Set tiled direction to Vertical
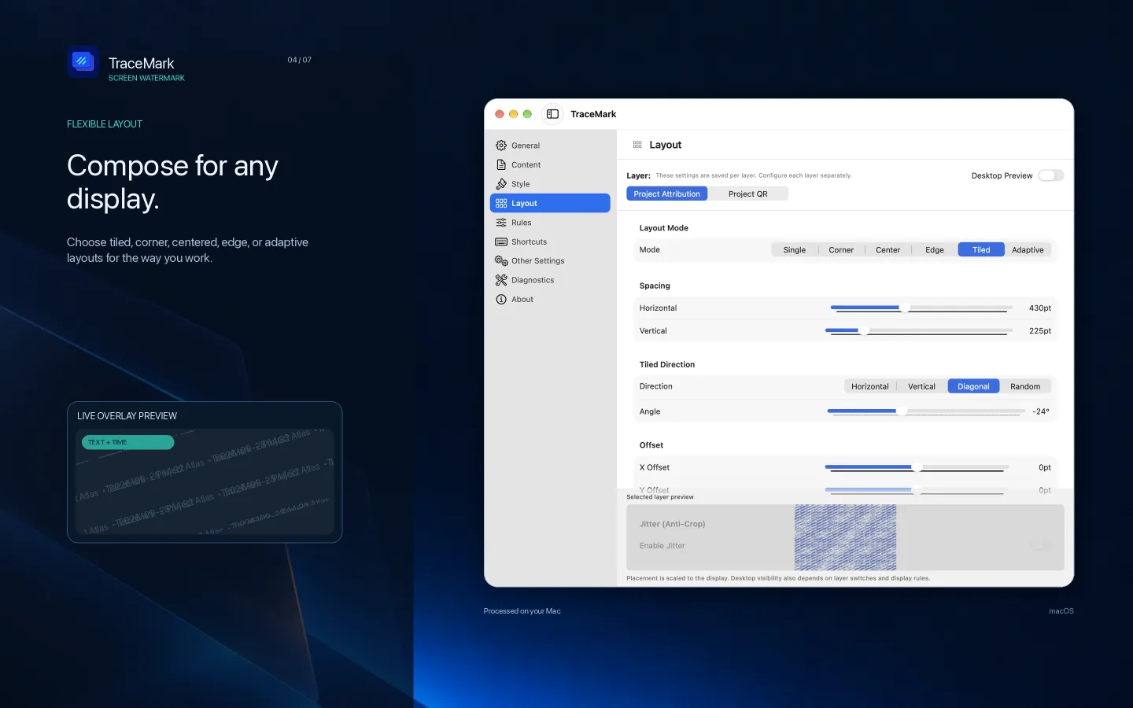 pos(922,386)
